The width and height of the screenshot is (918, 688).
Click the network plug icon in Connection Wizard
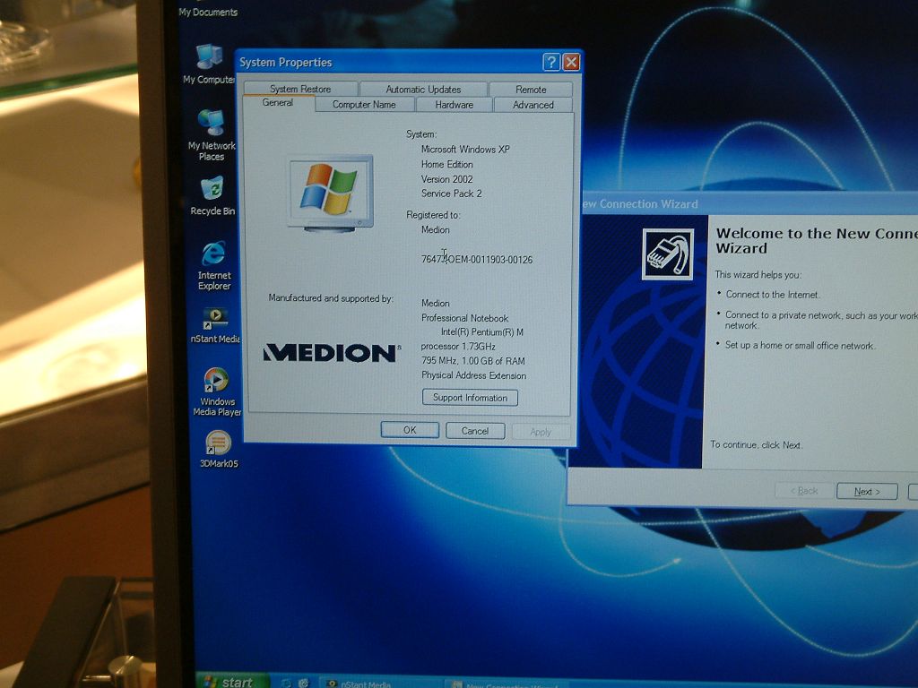(x=668, y=254)
